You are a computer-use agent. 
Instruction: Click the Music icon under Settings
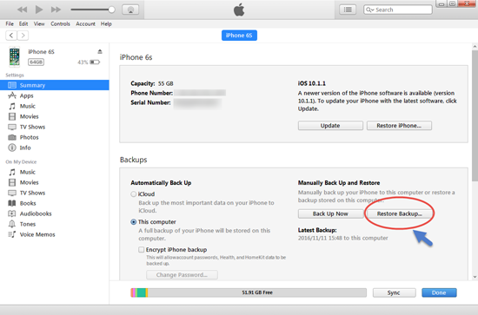12,106
